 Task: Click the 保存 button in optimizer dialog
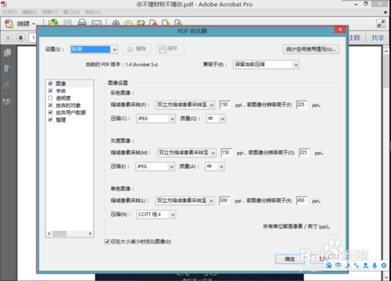pos(170,49)
